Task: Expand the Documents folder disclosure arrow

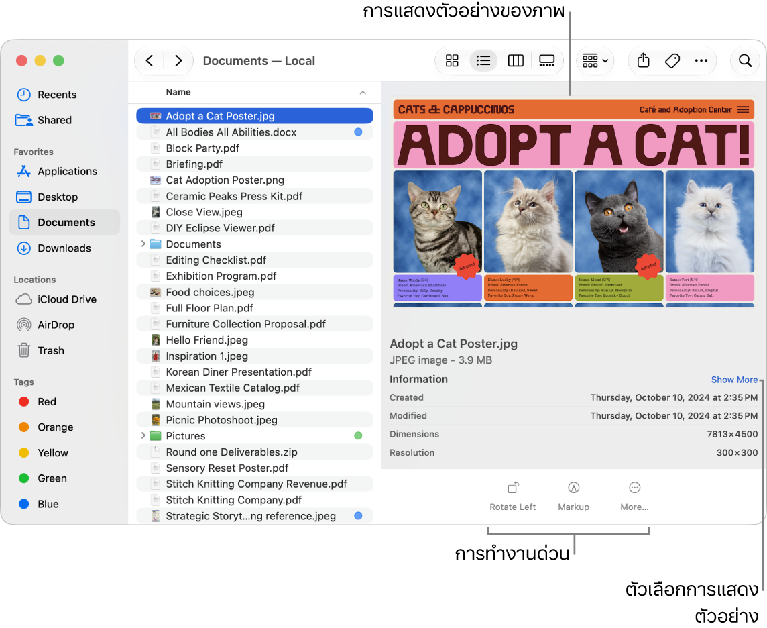Action: (x=143, y=244)
